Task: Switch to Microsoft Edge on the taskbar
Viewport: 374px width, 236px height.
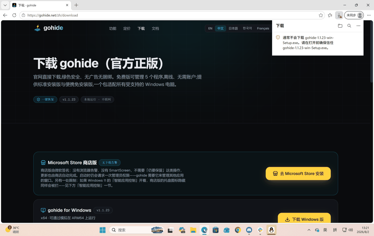Action: [x=204, y=230]
